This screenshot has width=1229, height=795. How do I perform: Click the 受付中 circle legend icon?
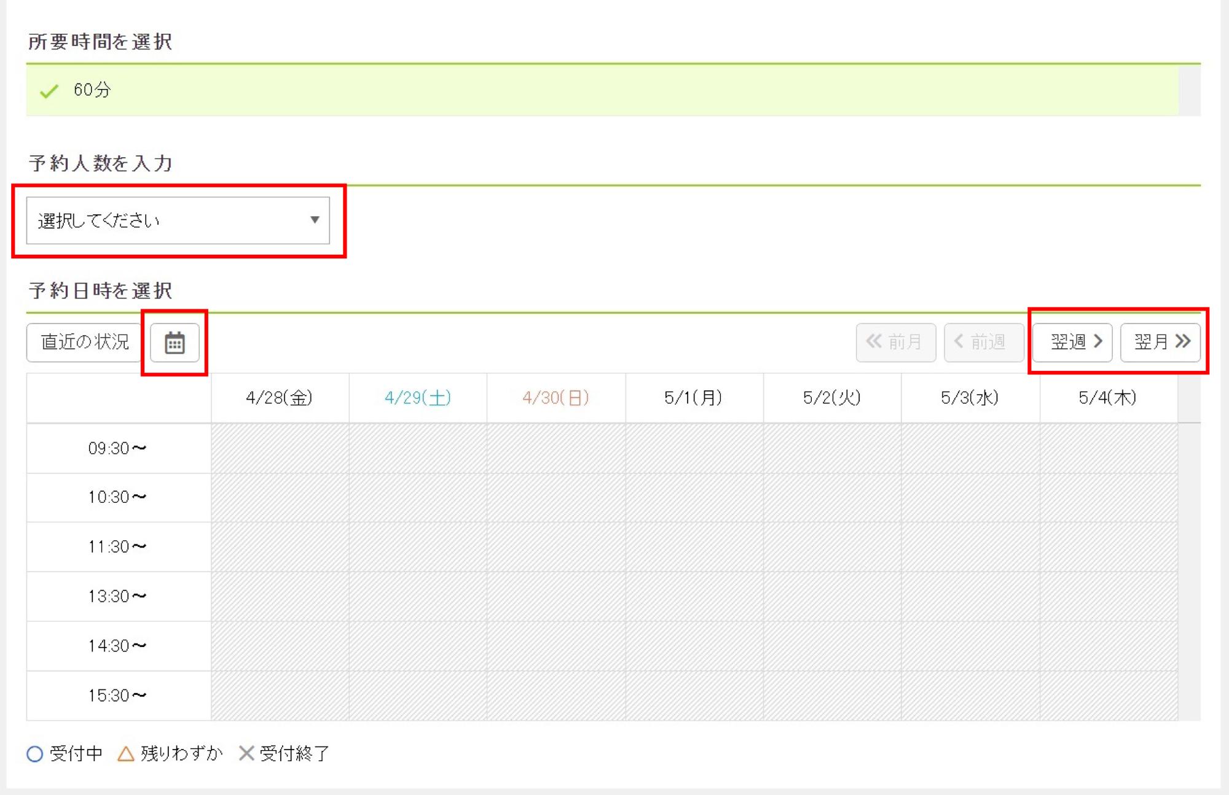[x=35, y=754]
